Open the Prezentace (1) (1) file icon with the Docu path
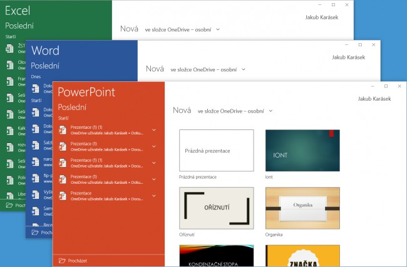 point(63,163)
